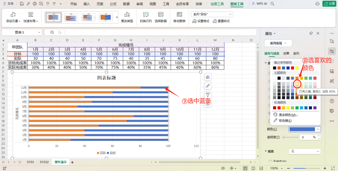The height and width of the screenshot is (171, 338).
Task: Pick the purple standard color swatch
Action: [315, 108]
